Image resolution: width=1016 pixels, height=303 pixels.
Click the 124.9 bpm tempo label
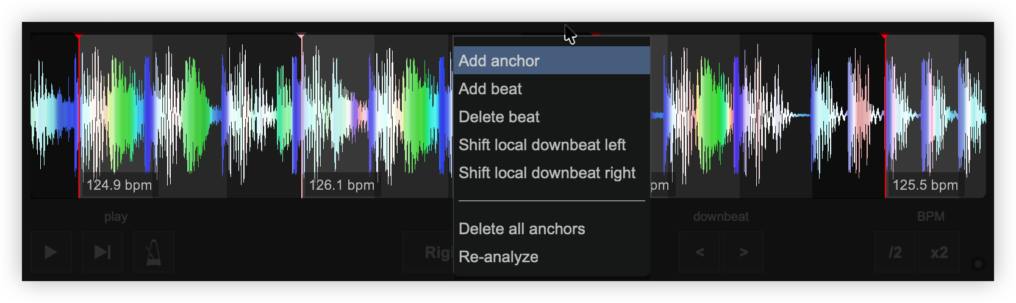(x=119, y=185)
